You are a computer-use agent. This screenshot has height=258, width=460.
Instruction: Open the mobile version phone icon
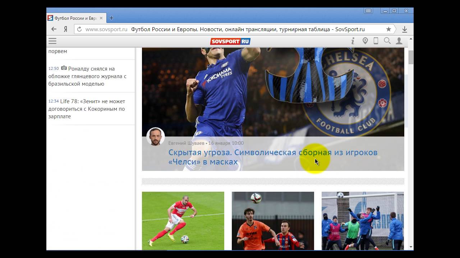(x=376, y=41)
